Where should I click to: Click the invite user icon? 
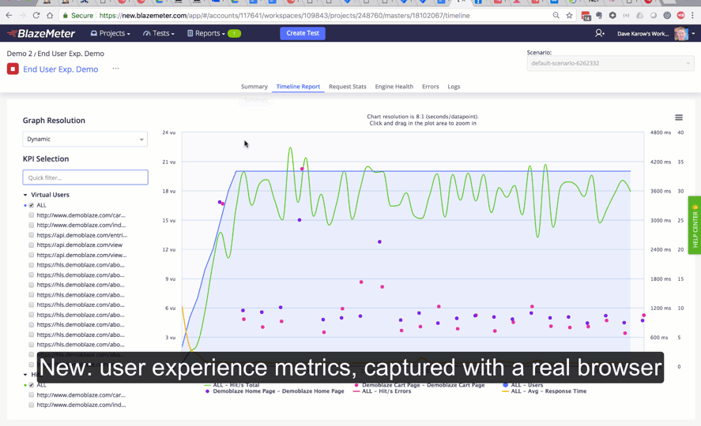(600, 33)
